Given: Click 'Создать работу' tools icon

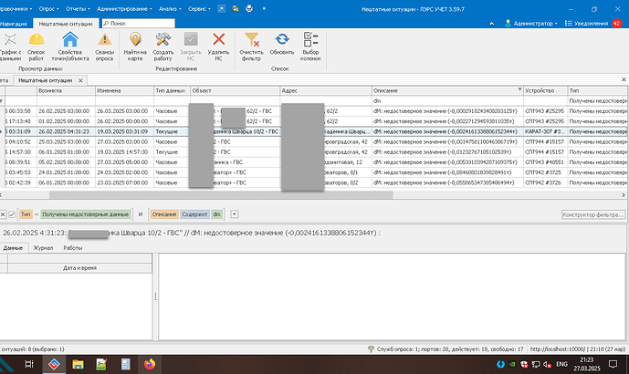Looking at the screenshot, I should click(x=162, y=47).
